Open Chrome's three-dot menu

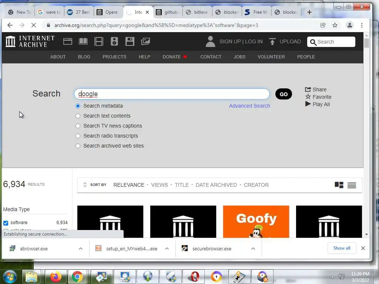[362, 25]
